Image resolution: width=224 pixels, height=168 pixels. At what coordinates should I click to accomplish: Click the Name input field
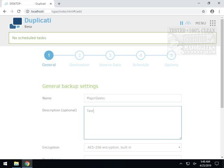pos(133,98)
